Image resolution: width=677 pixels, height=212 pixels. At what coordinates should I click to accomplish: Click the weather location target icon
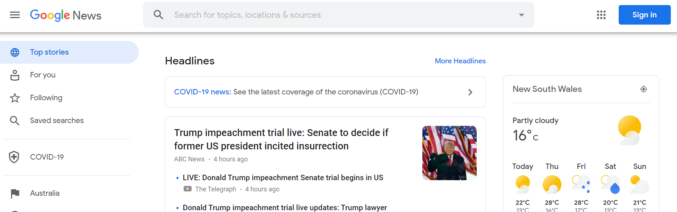click(643, 89)
